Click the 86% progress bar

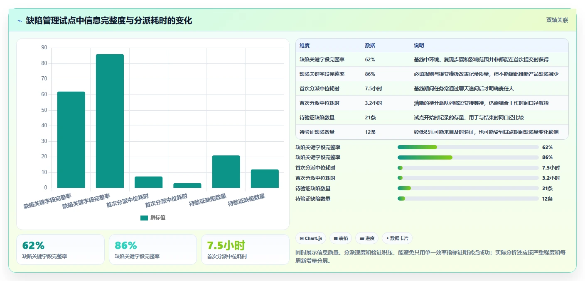pos(468,157)
